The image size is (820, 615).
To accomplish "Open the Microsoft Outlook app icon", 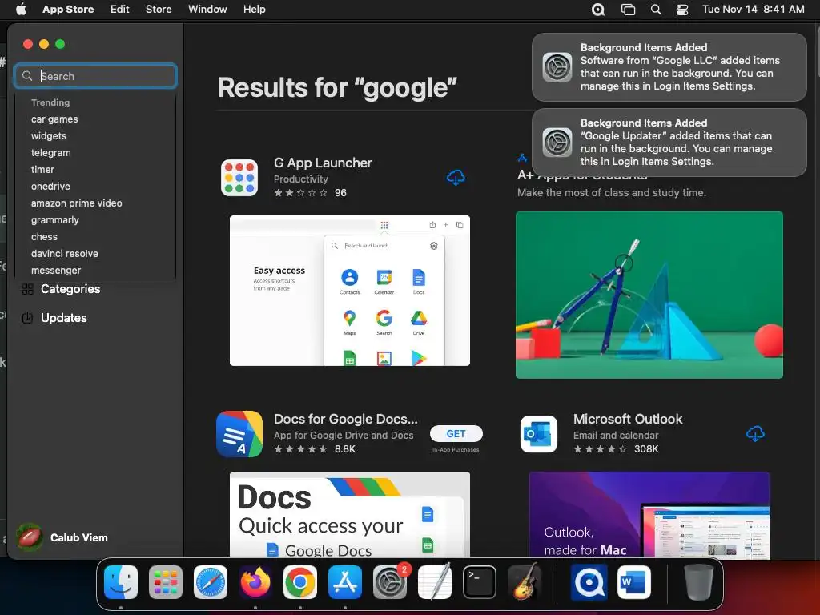I will coord(539,434).
